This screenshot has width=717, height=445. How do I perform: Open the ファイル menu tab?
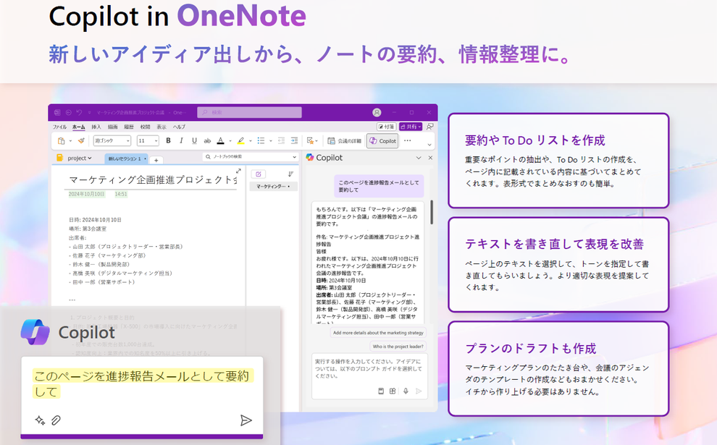pos(59,127)
